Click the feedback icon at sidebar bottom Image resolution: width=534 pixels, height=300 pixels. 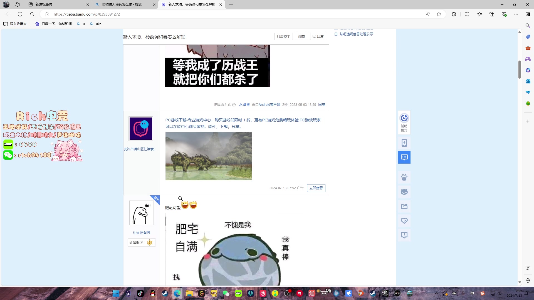coord(404,235)
